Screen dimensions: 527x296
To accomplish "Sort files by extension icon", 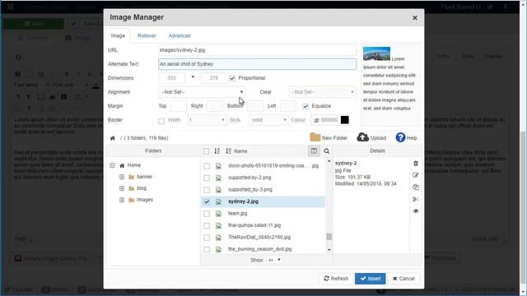I will [x=217, y=151].
